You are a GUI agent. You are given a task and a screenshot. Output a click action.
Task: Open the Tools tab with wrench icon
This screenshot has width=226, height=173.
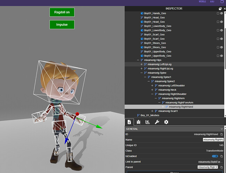(x=157, y=122)
